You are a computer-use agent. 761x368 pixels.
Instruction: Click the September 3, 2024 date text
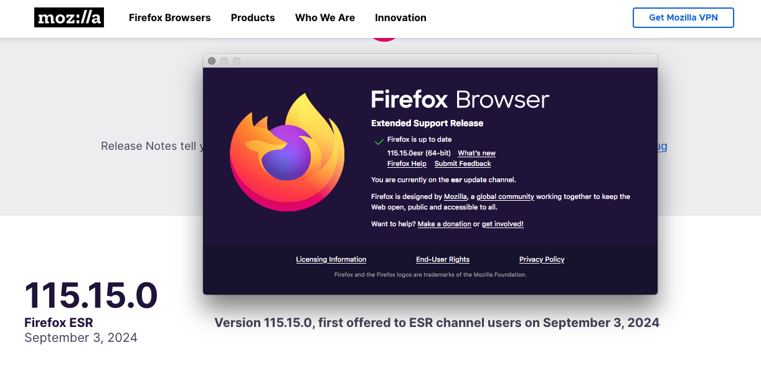(x=81, y=338)
